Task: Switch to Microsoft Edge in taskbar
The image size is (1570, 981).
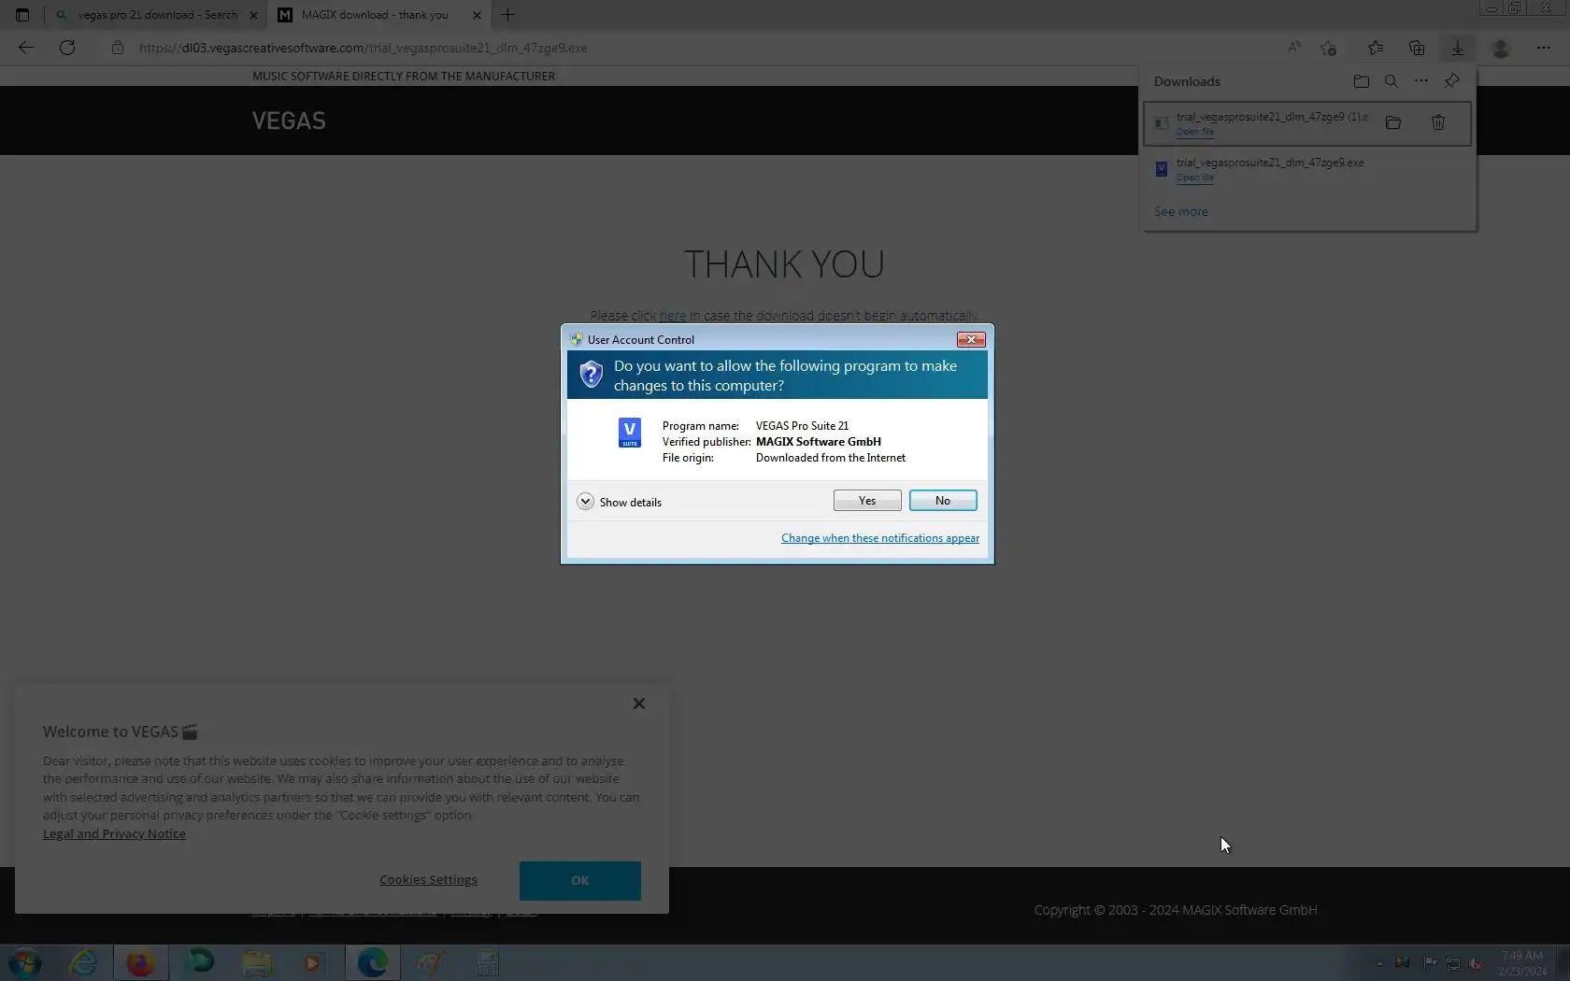Action: (373, 962)
